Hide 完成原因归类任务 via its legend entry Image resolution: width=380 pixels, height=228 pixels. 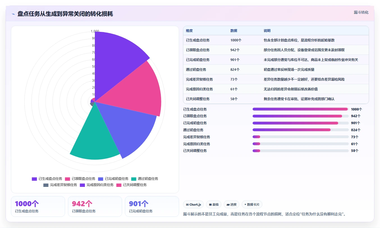pos(97,185)
